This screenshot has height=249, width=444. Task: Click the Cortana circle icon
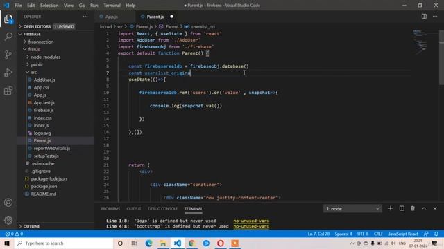coord(120,243)
